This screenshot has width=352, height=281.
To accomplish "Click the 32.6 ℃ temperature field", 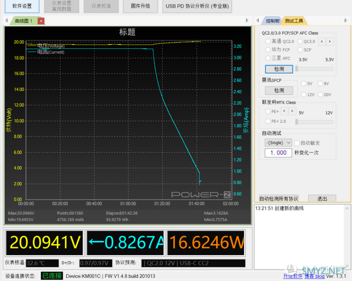I will pyautogui.click(x=42, y=263).
